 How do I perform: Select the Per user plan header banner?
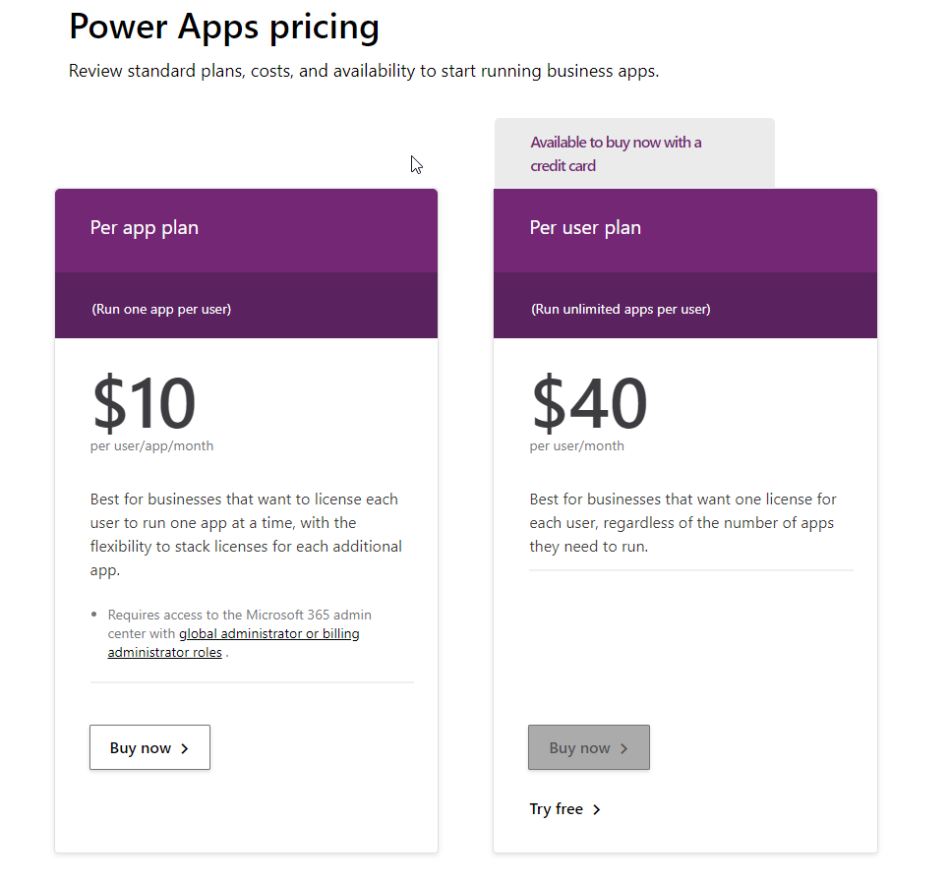click(684, 227)
